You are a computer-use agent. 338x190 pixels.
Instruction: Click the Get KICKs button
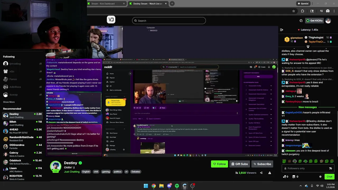click(x=314, y=21)
